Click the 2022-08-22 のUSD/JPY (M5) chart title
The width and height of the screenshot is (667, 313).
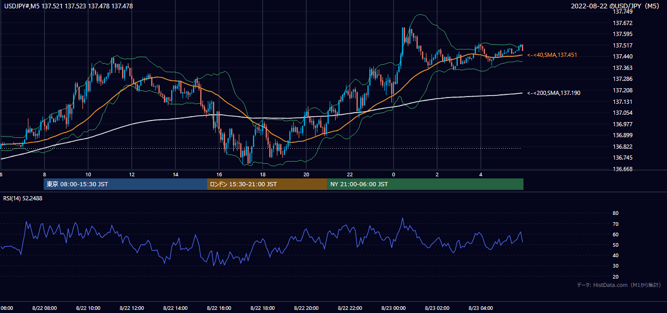616,6
